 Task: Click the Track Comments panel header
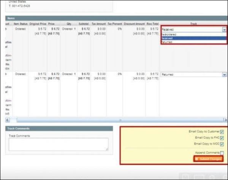click(59, 129)
